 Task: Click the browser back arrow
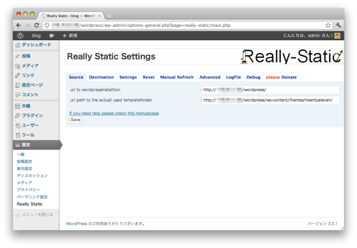click(x=19, y=25)
